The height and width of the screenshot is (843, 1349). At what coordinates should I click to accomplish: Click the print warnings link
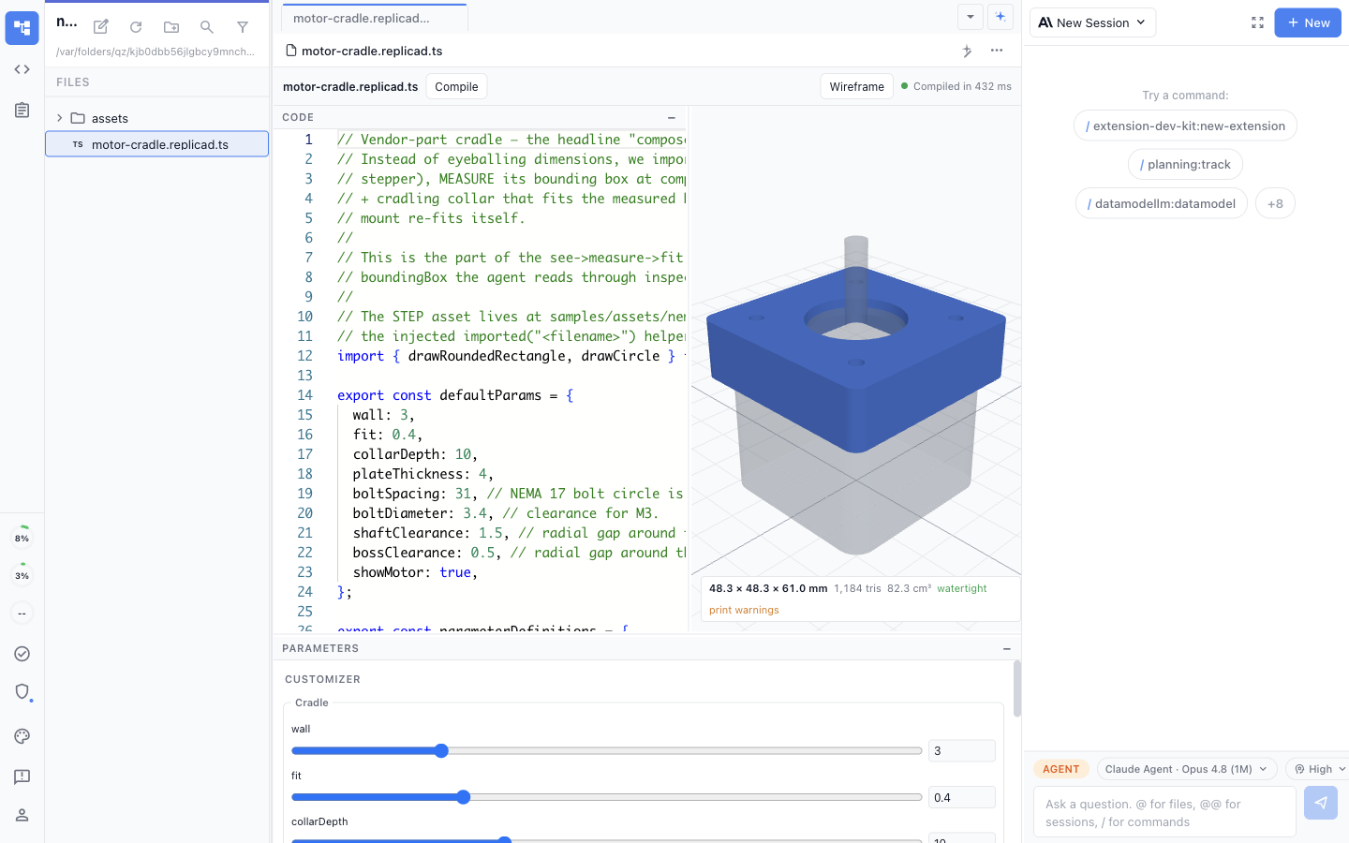point(744,610)
